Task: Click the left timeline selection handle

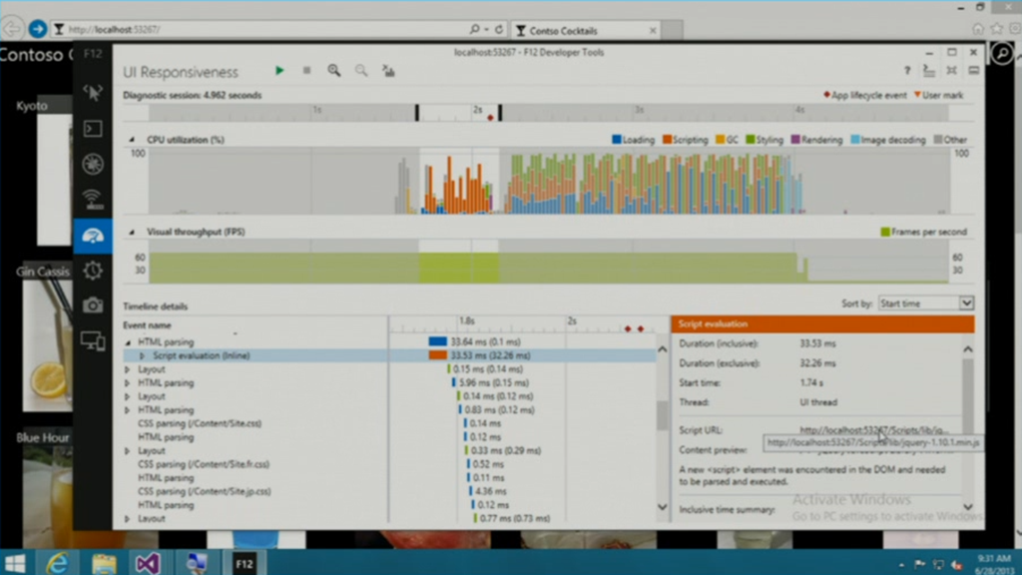Action: click(x=417, y=112)
